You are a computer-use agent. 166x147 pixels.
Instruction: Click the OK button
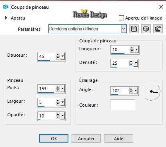pos(54,139)
